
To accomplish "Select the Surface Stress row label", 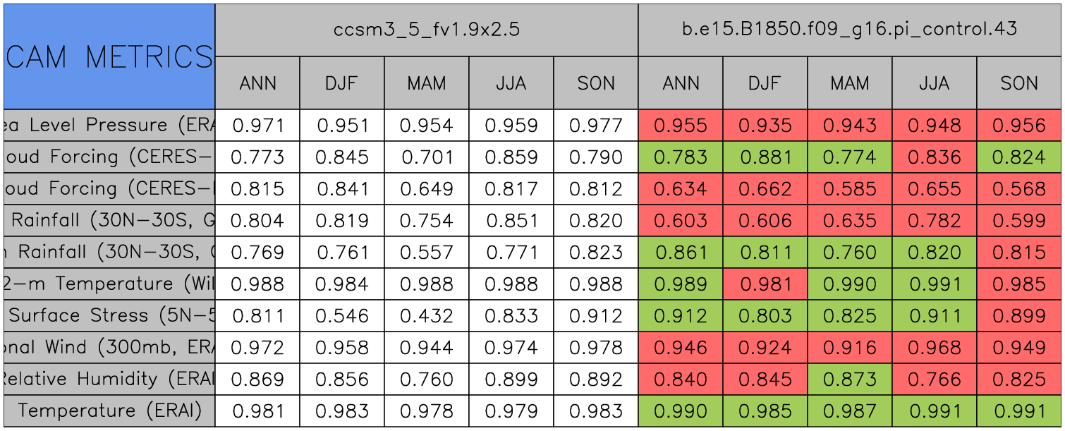I will [109, 316].
